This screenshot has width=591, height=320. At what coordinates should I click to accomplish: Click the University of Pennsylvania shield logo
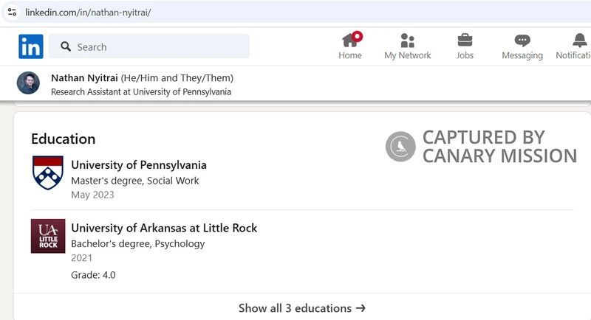click(x=48, y=173)
